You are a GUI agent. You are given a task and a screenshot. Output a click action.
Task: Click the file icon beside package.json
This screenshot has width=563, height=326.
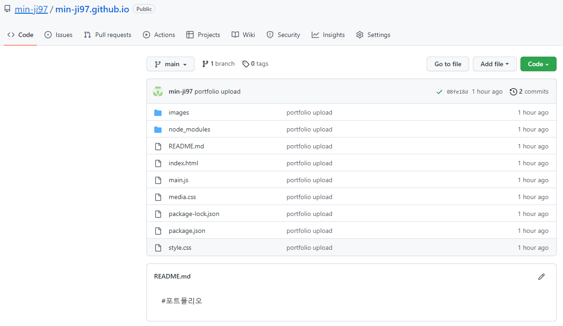(158, 231)
